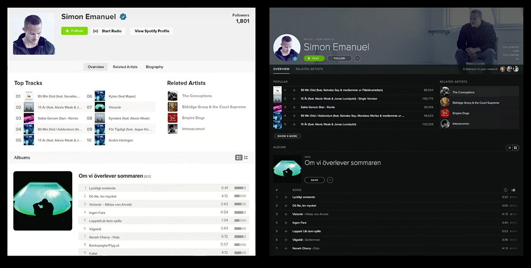
Task: Click the clock duration column icon
Action: [505, 190]
